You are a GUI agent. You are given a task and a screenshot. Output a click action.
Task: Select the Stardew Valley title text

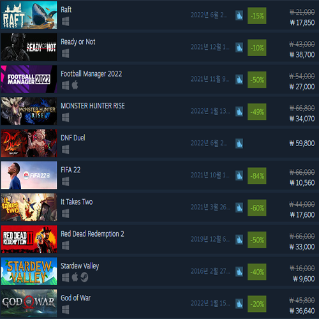point(80,266)
